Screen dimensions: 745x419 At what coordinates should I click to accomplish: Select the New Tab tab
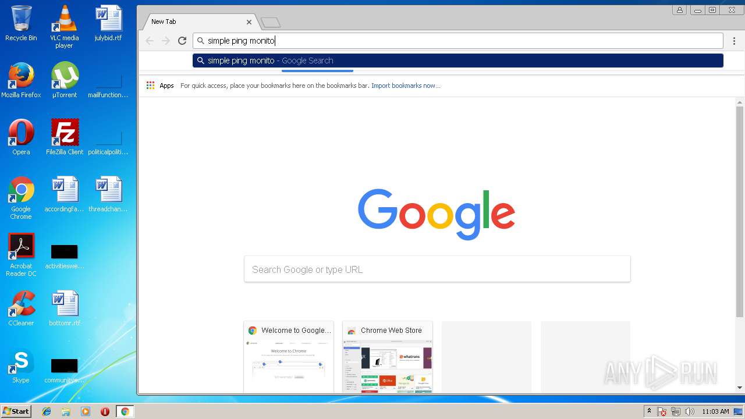[x=201, y=22]
